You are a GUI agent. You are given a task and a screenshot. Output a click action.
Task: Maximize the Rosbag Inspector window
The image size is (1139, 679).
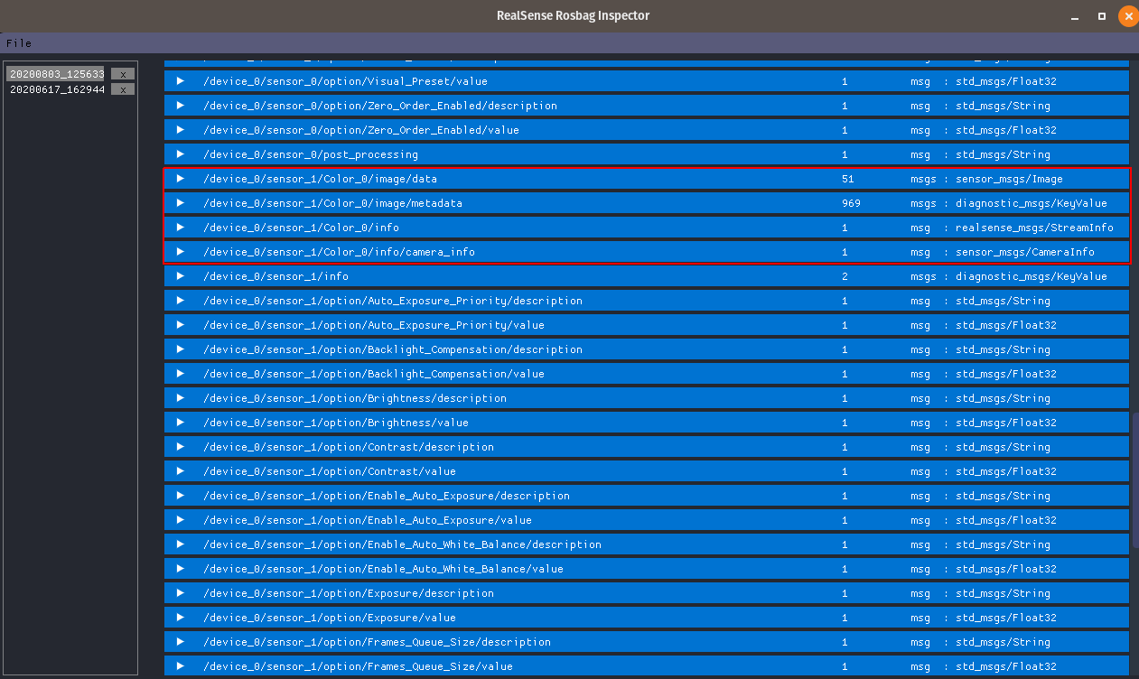pyautogui.click(x=1101, y=16)
